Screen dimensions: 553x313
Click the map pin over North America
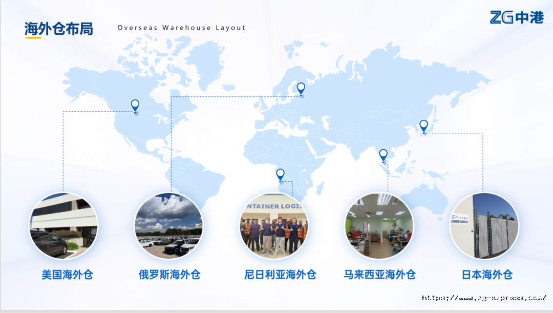(135, 106)
